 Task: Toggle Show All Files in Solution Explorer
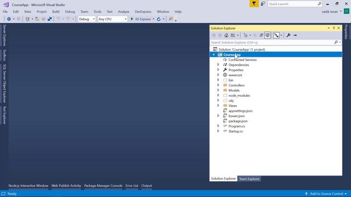pyautogui.click(x=268, y=35)
